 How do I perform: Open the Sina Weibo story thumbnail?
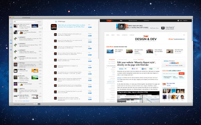tap(149, 51)
